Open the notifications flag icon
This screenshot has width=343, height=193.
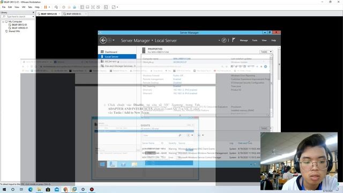(x=234, y=40)
